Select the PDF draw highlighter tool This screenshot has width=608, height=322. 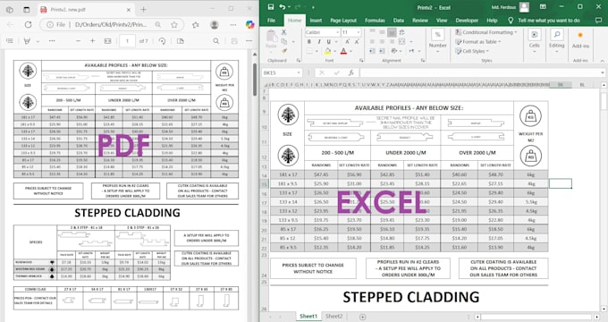(27, 41)
